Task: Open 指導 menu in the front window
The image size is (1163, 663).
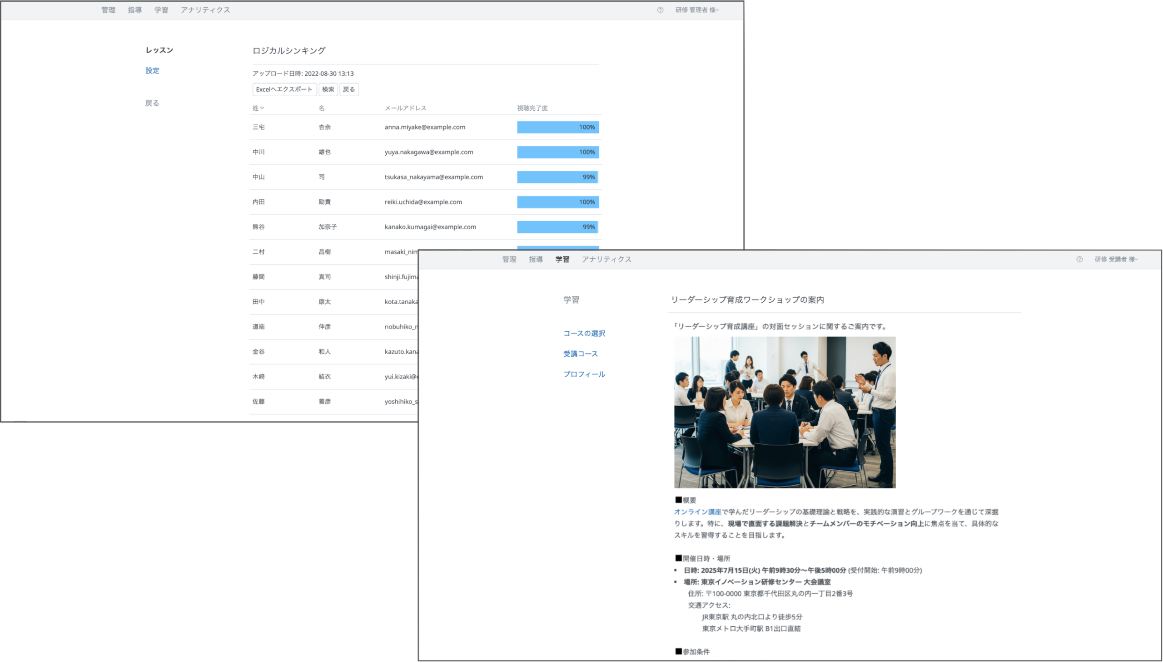Action: [x=536, y=260]
